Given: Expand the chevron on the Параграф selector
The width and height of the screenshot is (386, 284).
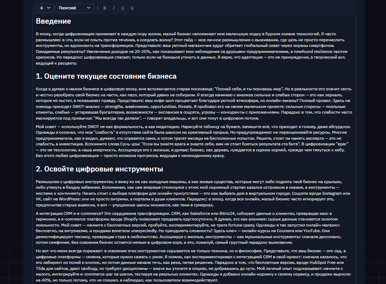Looking at the screenshot, I should coord(88,7).
